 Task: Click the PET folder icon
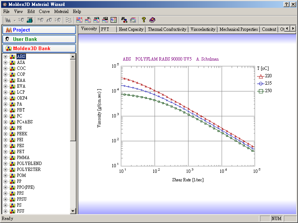(x=12, y=152)
